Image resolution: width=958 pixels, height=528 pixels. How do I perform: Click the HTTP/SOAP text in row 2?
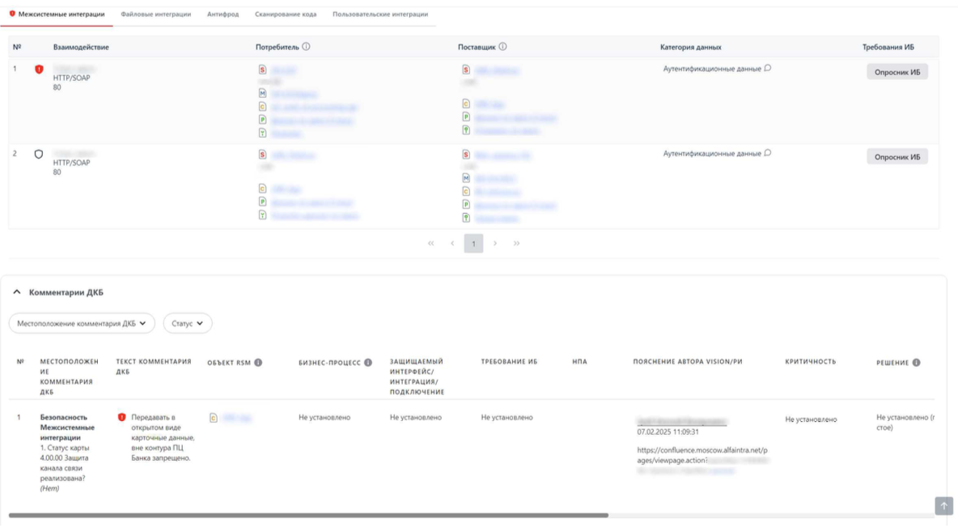tap(71, 163)
